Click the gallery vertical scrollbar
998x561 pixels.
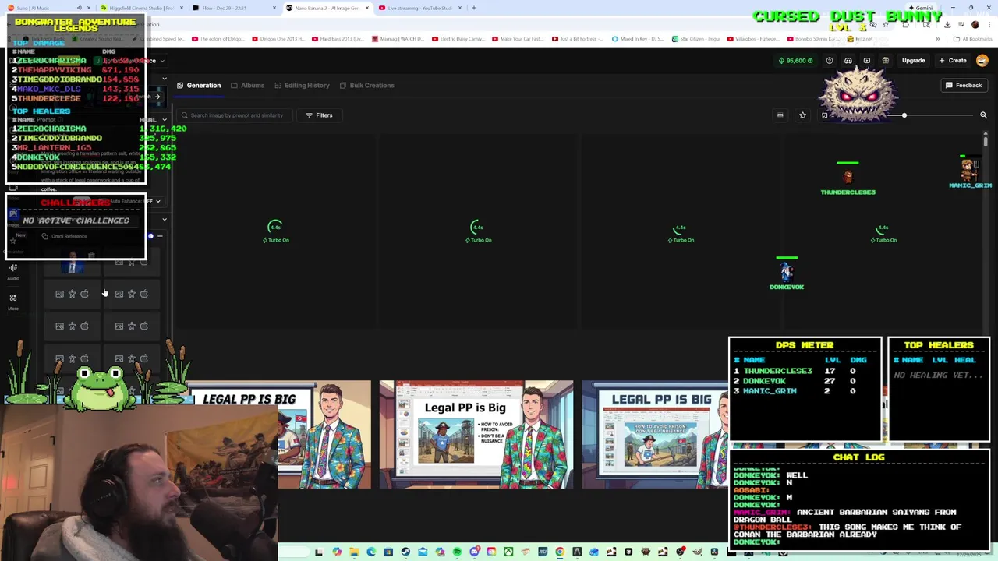point(986,142)
